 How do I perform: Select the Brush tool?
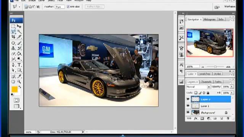pyautogui.click(x=19, y=43)
